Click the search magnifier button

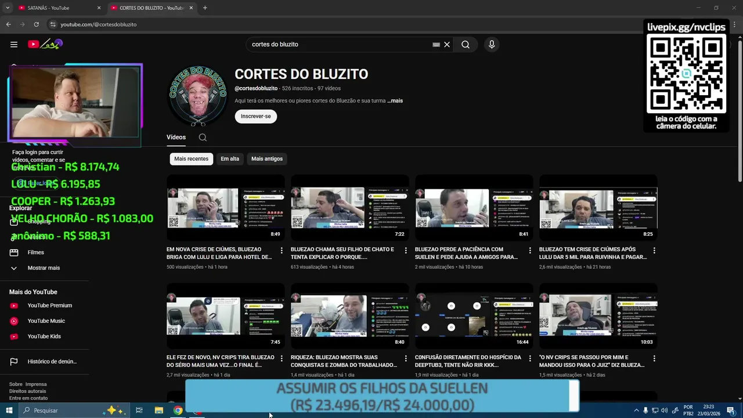(466, 44)
